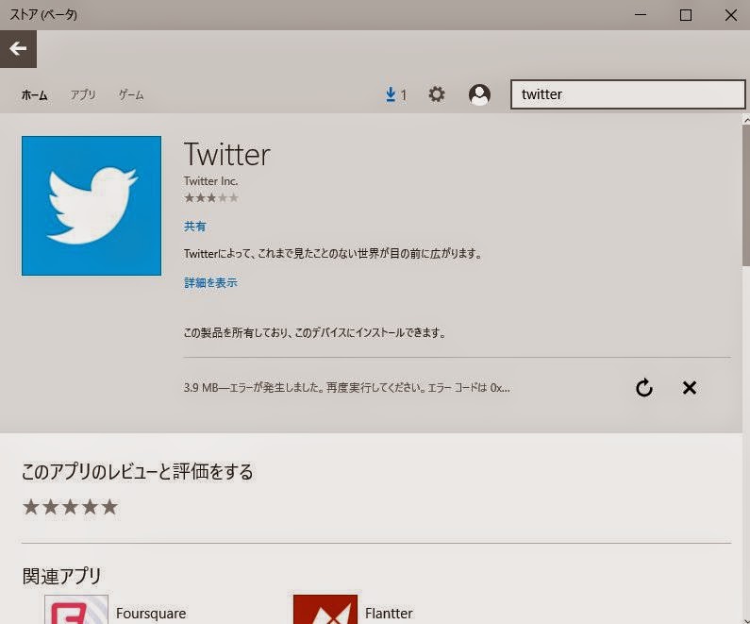Click the vertical scrollbar thumb

pyautogui.click(x=746, y=195)
